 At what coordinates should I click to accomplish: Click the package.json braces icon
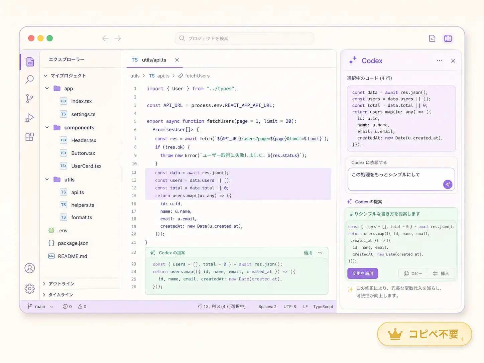point(51,243)
